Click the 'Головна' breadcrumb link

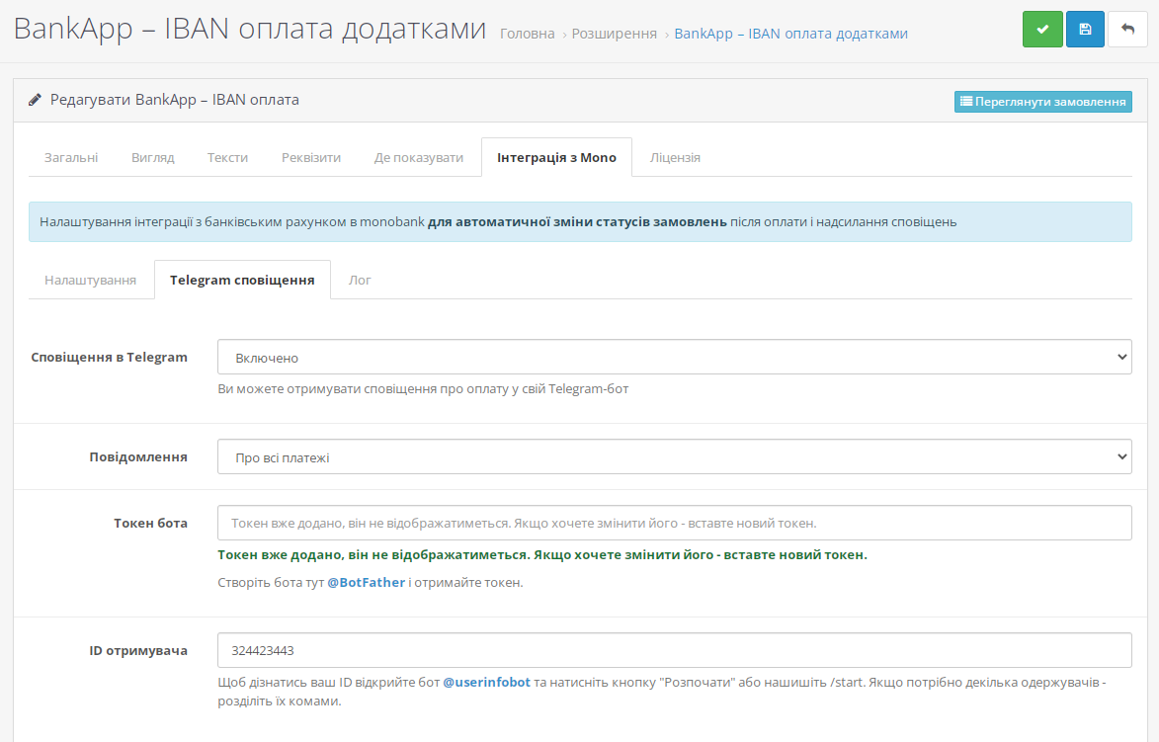527,34
